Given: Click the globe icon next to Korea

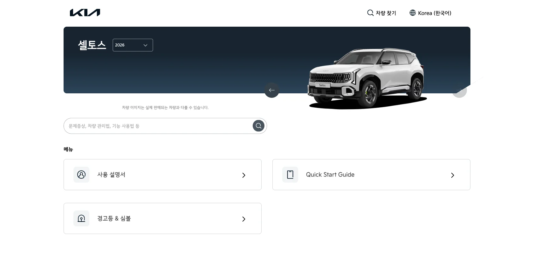Looking at the screenshot, I should click(x=413, y=13).
